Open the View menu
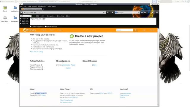Screen dimensions: 190x107 pyautogui.click(x=29, y=7)
